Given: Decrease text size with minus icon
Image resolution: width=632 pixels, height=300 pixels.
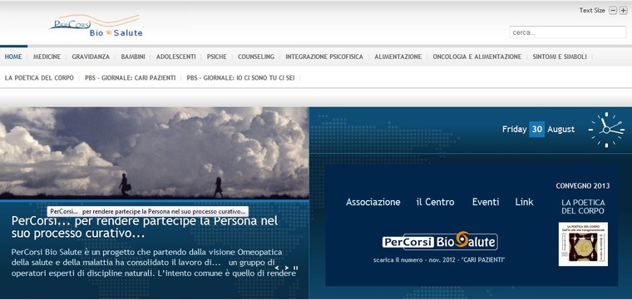Looking at the screenshot, I should [x=613, y=11].
